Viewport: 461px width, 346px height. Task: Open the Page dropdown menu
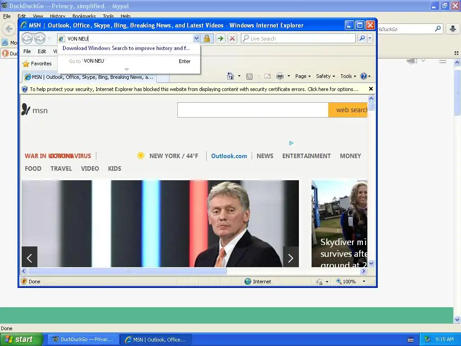pos(303,76)
